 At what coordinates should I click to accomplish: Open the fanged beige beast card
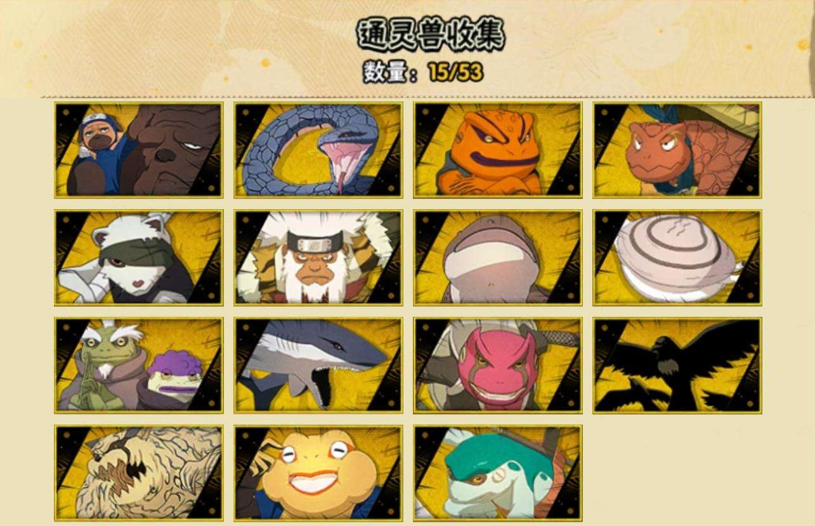138,473
